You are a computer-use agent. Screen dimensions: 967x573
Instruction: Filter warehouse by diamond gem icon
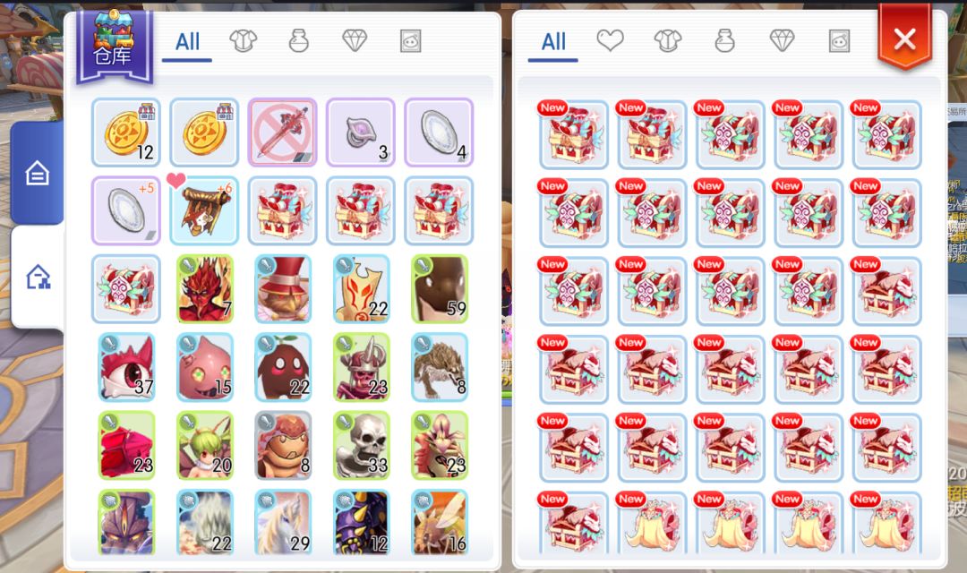355,41
